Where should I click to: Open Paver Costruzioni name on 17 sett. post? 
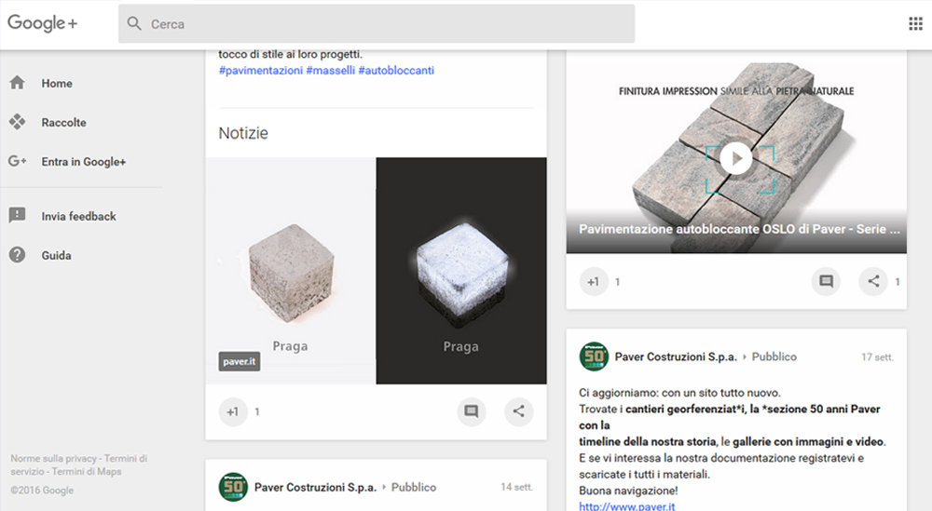(x=676, y=356)
